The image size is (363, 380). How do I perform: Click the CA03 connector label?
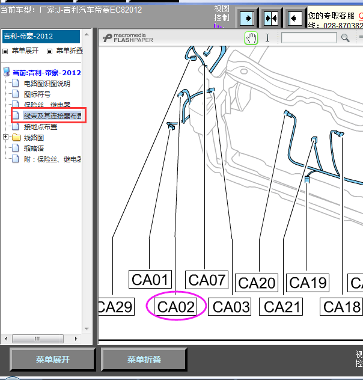230,307
